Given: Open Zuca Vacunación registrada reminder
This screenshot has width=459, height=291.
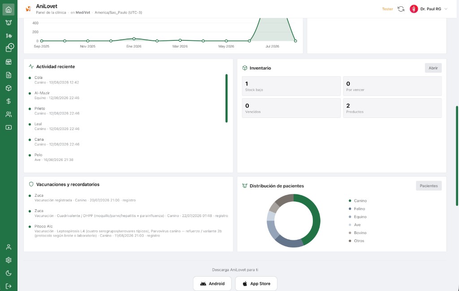Looking at the screenshot, I should 128,198.
